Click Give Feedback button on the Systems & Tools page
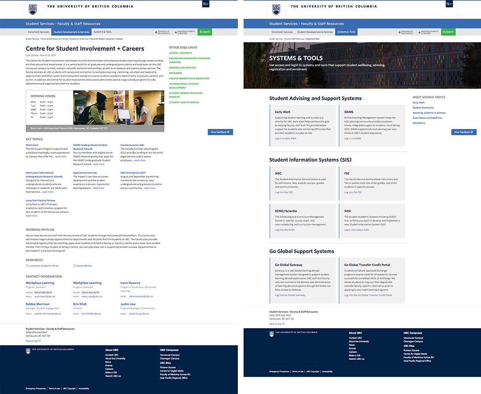The image size is (481, 394). (464, 132)
